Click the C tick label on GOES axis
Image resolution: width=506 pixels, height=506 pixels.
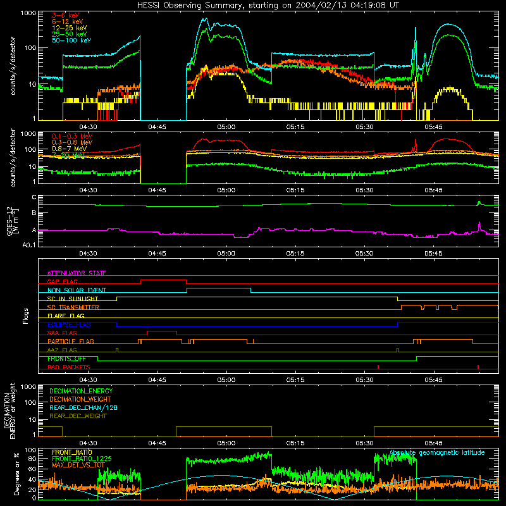coord(34,197)
